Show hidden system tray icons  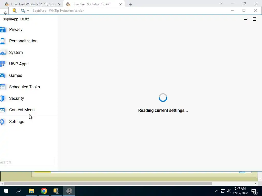[216, 191]
